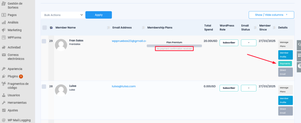Sort by ID column arrow
The height and width of the screenshot is (123, 301).
point(51,28)
